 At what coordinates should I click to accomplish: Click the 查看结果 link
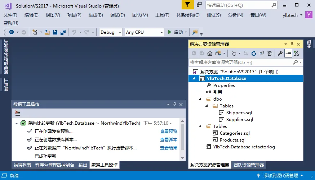tap(169, 148)
